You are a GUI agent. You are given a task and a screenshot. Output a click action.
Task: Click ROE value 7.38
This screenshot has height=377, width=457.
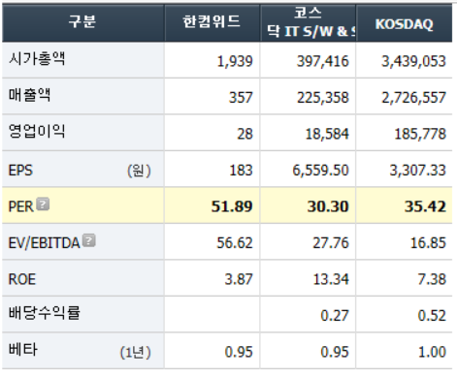click(432, 279)
